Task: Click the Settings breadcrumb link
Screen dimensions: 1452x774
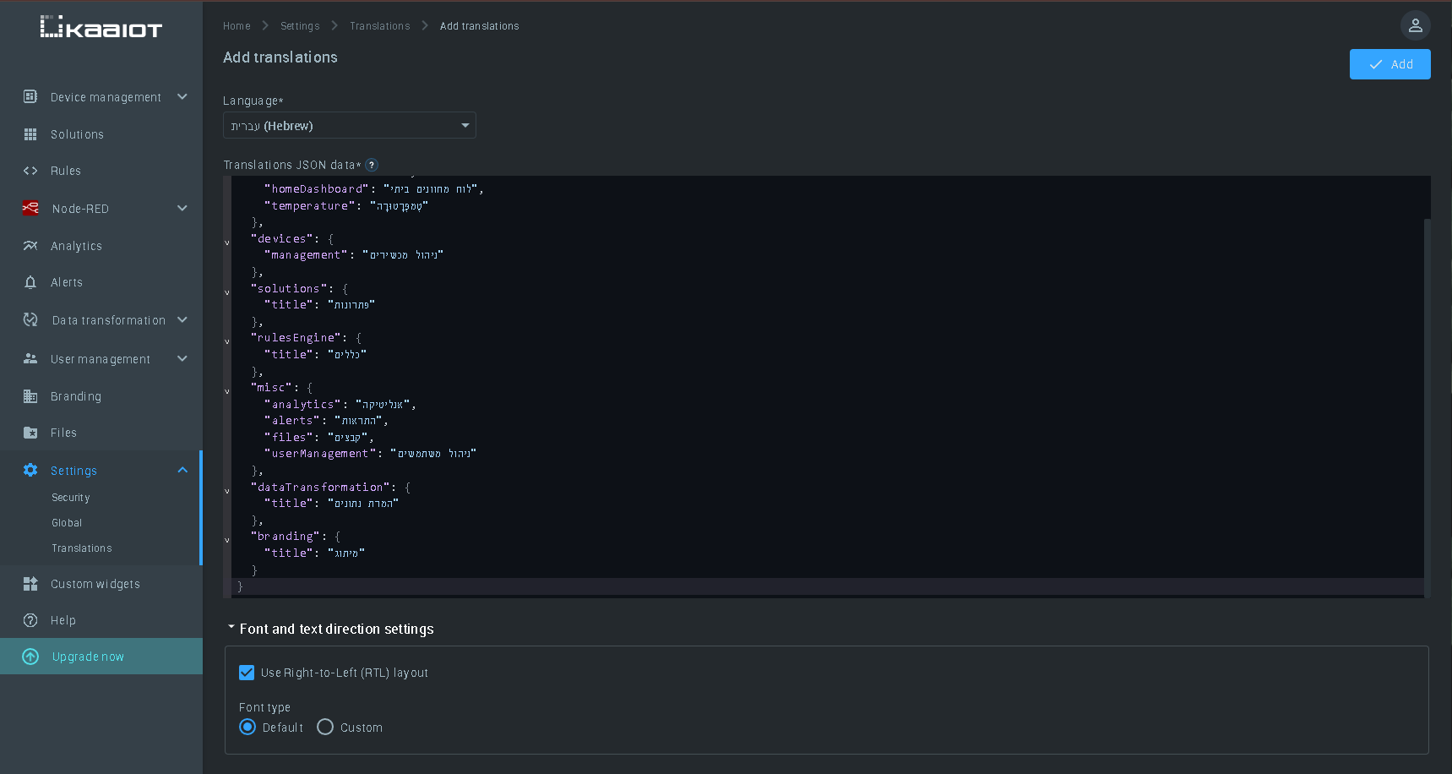Action: click(300, 26)
